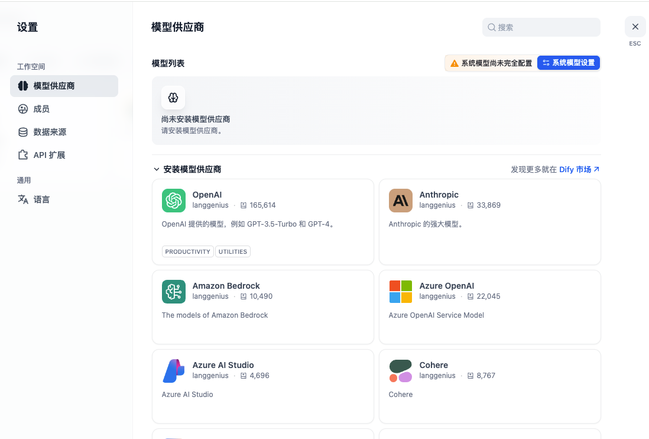649x439 pixels.
Task: Click inside the 搜索 search field
Action: (x=540, y=27)
